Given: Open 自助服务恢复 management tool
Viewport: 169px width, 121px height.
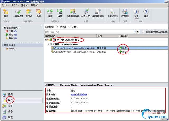Looking at the screenshot, I should [73, 13].
